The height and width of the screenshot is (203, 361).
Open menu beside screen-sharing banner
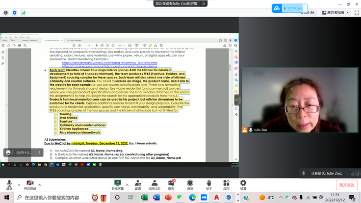coord(204,3)
